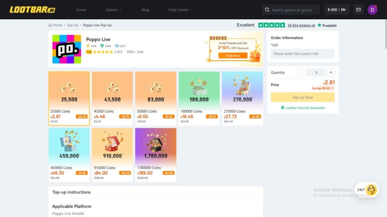The width and height of the screenshot is (387, 217).
Task: Choose the 1780000 Coins package
Action: (x=156, y=155)
